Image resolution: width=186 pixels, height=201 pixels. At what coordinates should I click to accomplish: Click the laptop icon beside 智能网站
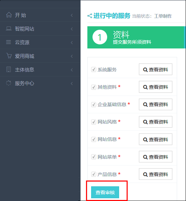[9, 28]
